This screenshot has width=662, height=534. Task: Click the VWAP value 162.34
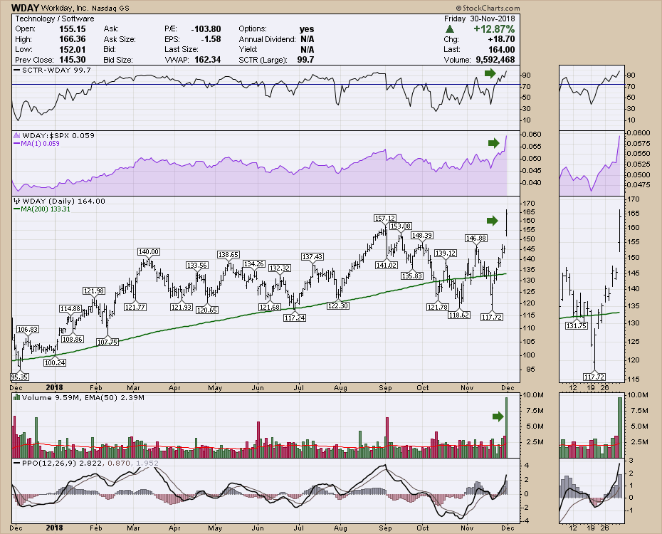tap(207, 60)
